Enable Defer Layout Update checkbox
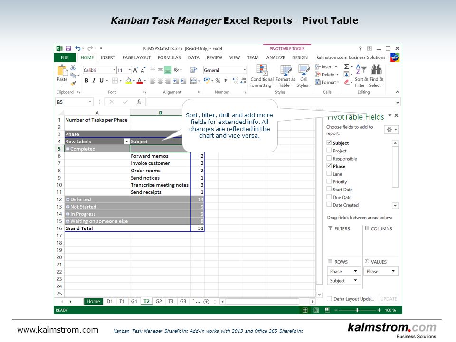456x342 pixels. [329, 299]
